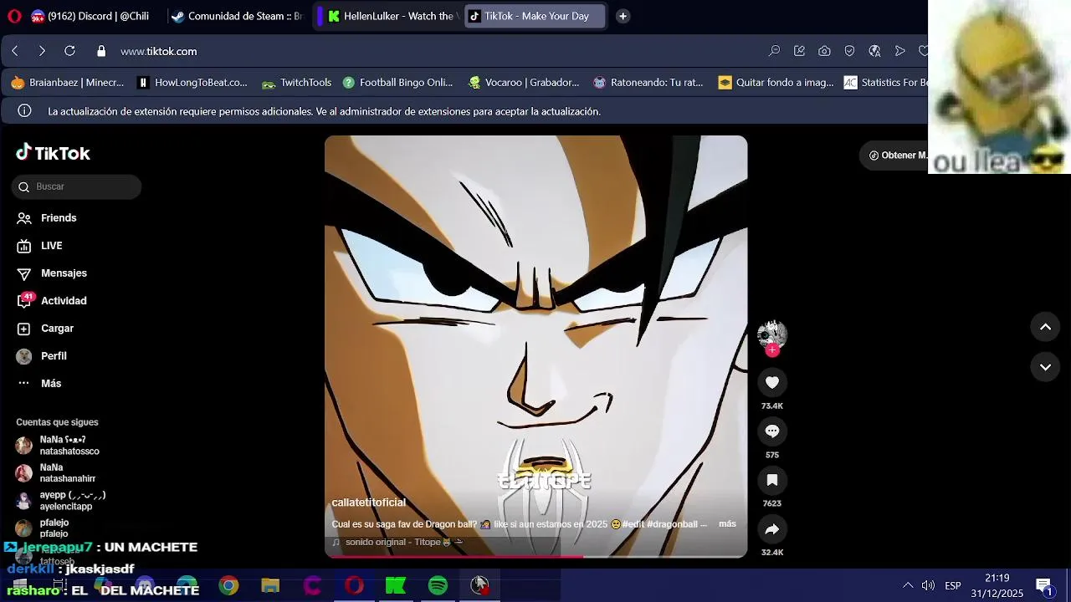Share the video with the arrow icon
The height and width of the screenshot is (602, 1071).
pyautogui.click(x=771, y=529)
